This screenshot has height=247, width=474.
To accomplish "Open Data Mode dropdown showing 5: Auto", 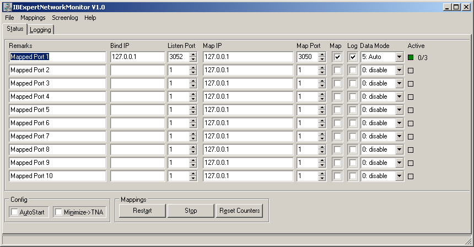I will point(400,57).
